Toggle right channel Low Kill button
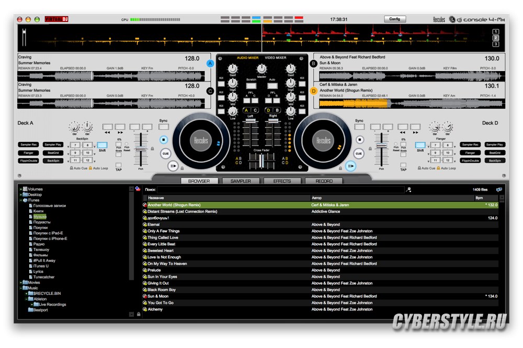The width and height of the screenshot is (523, 348). [x=302, y=112]
